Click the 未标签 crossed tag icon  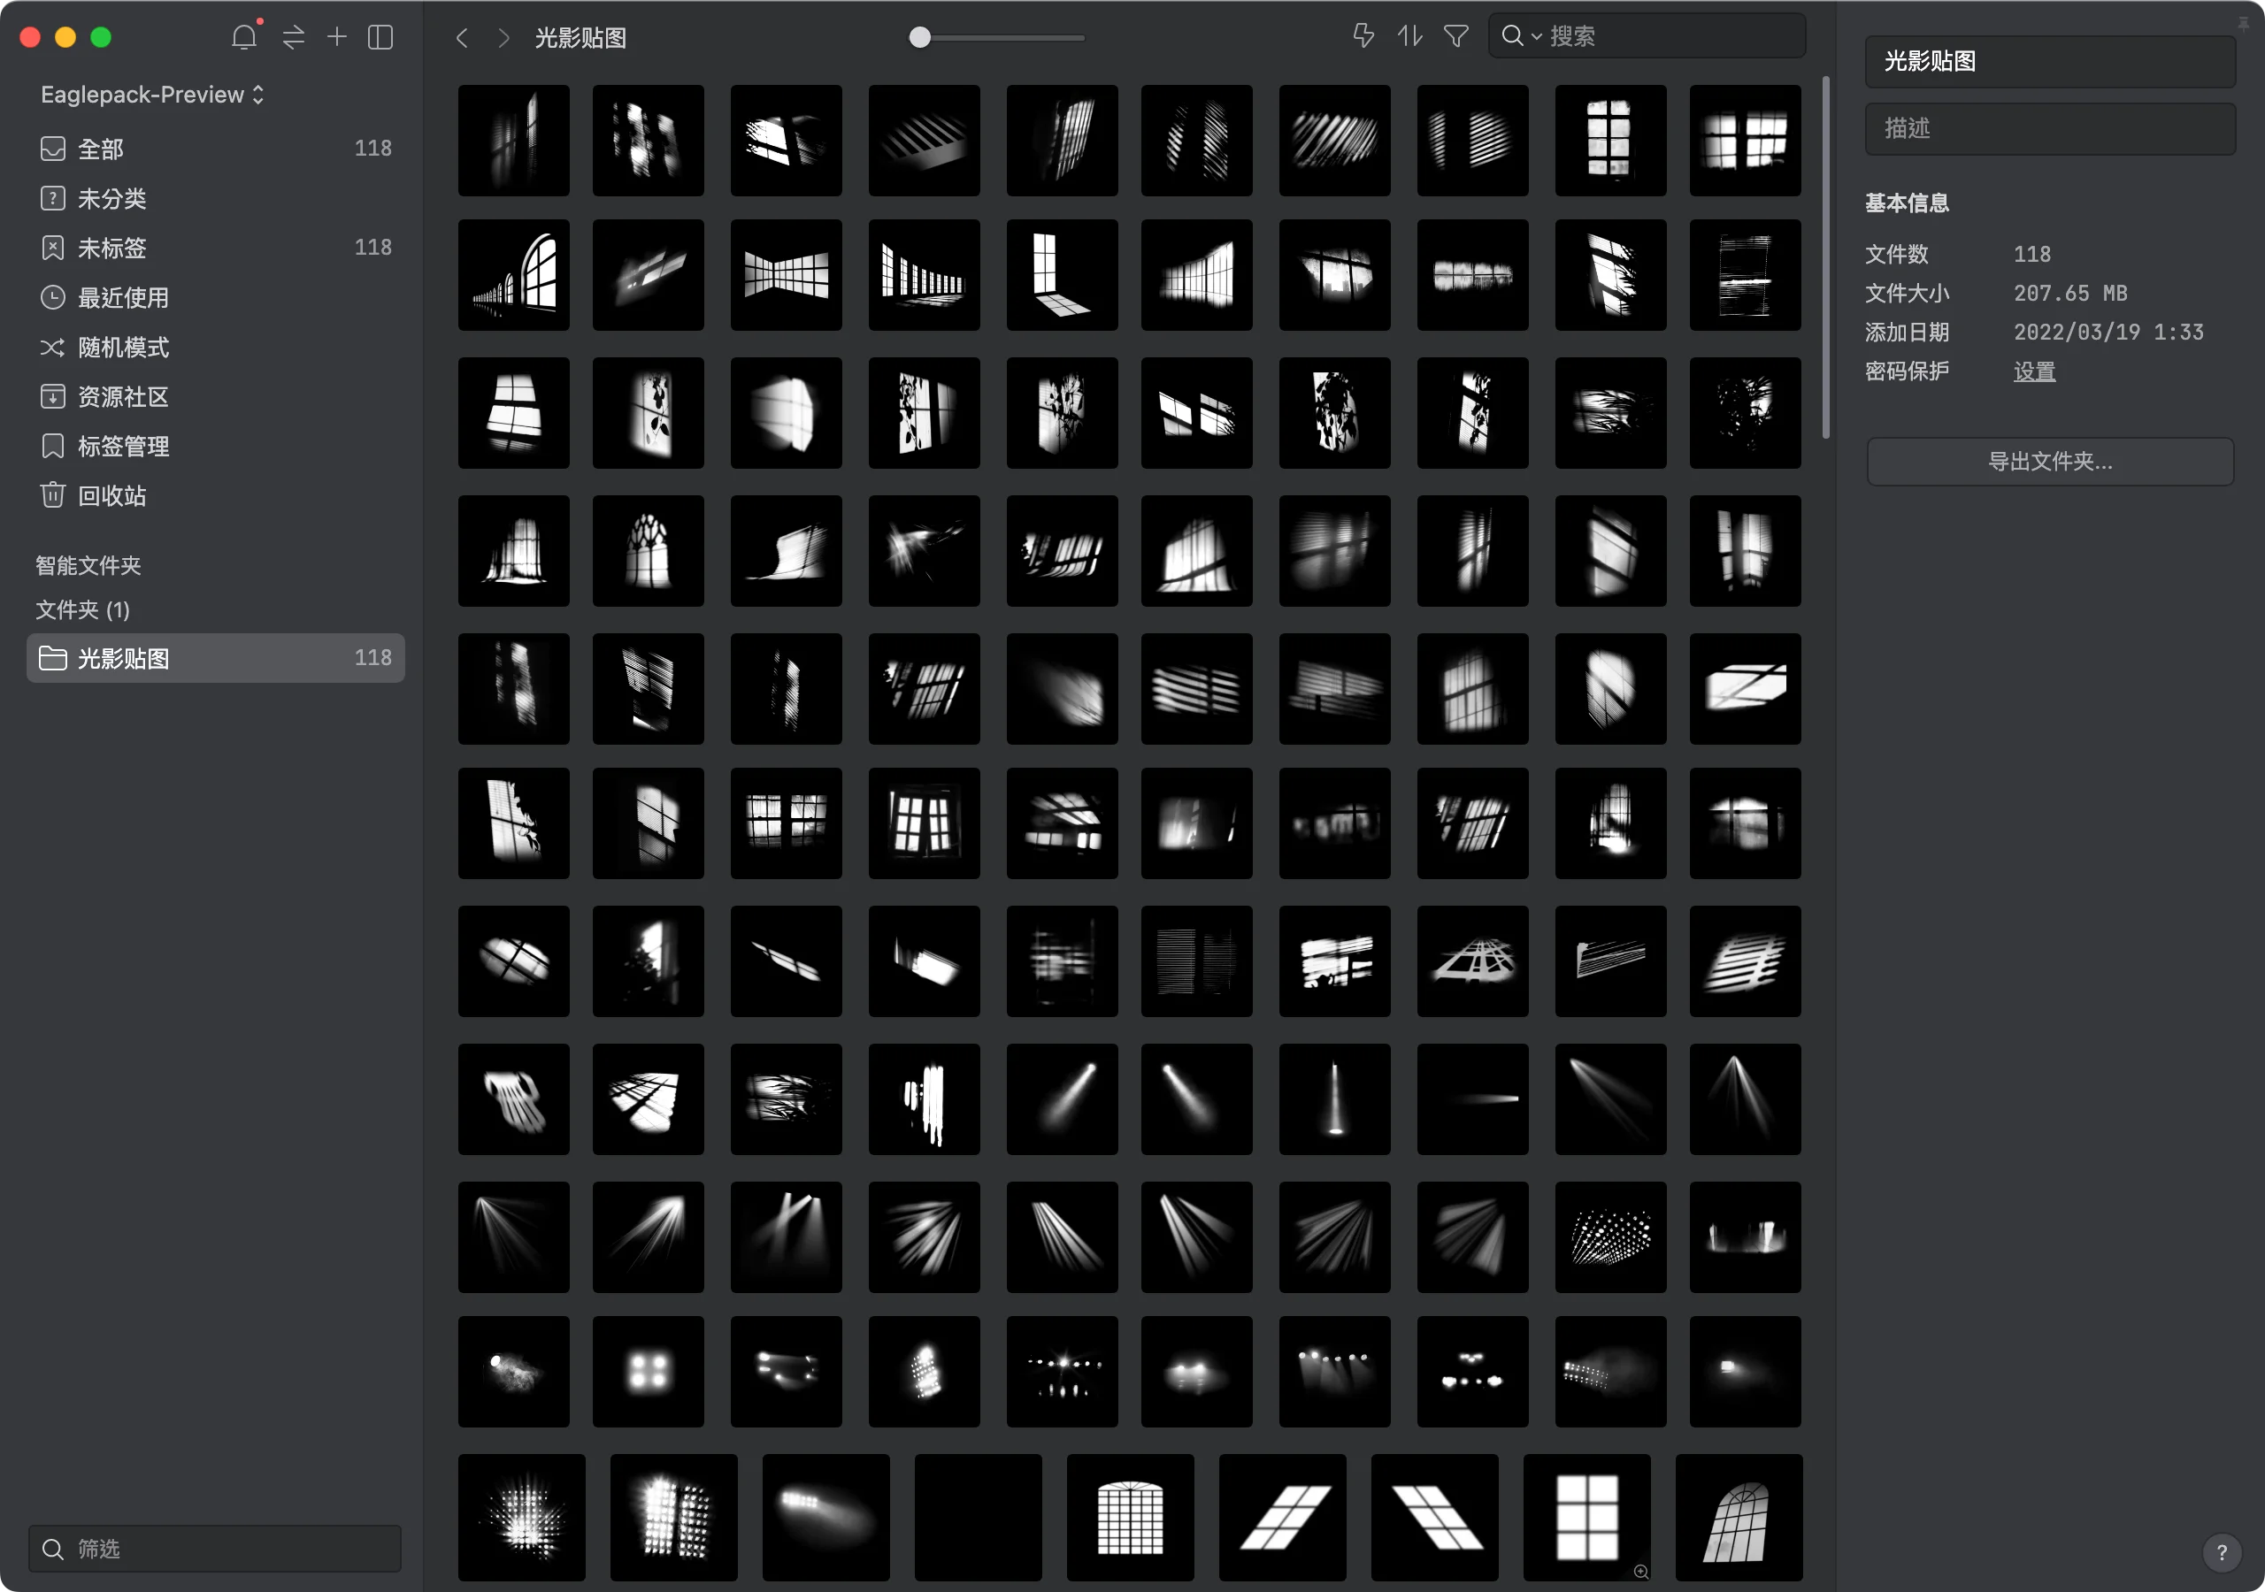(x=52, y=248)
